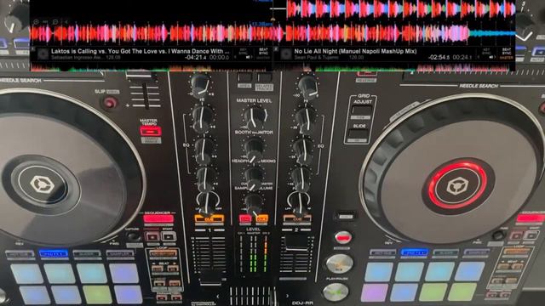Click the right deck red SEQUENCER button
The image size is (545, 306).
pyautogui.click(x=530, y=218)
